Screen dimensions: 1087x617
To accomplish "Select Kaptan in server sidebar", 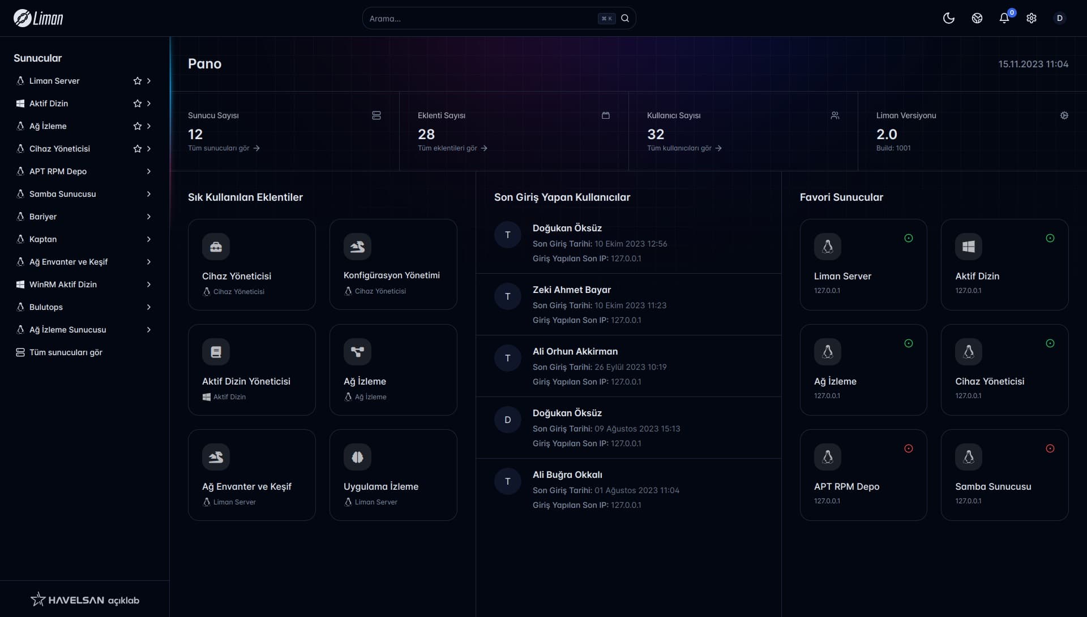I will tap(43, 239).
